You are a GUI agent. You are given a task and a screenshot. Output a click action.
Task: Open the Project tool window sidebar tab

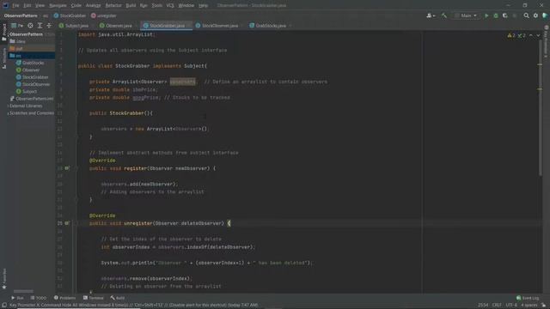pyautogui.click(x=3, y=32)
